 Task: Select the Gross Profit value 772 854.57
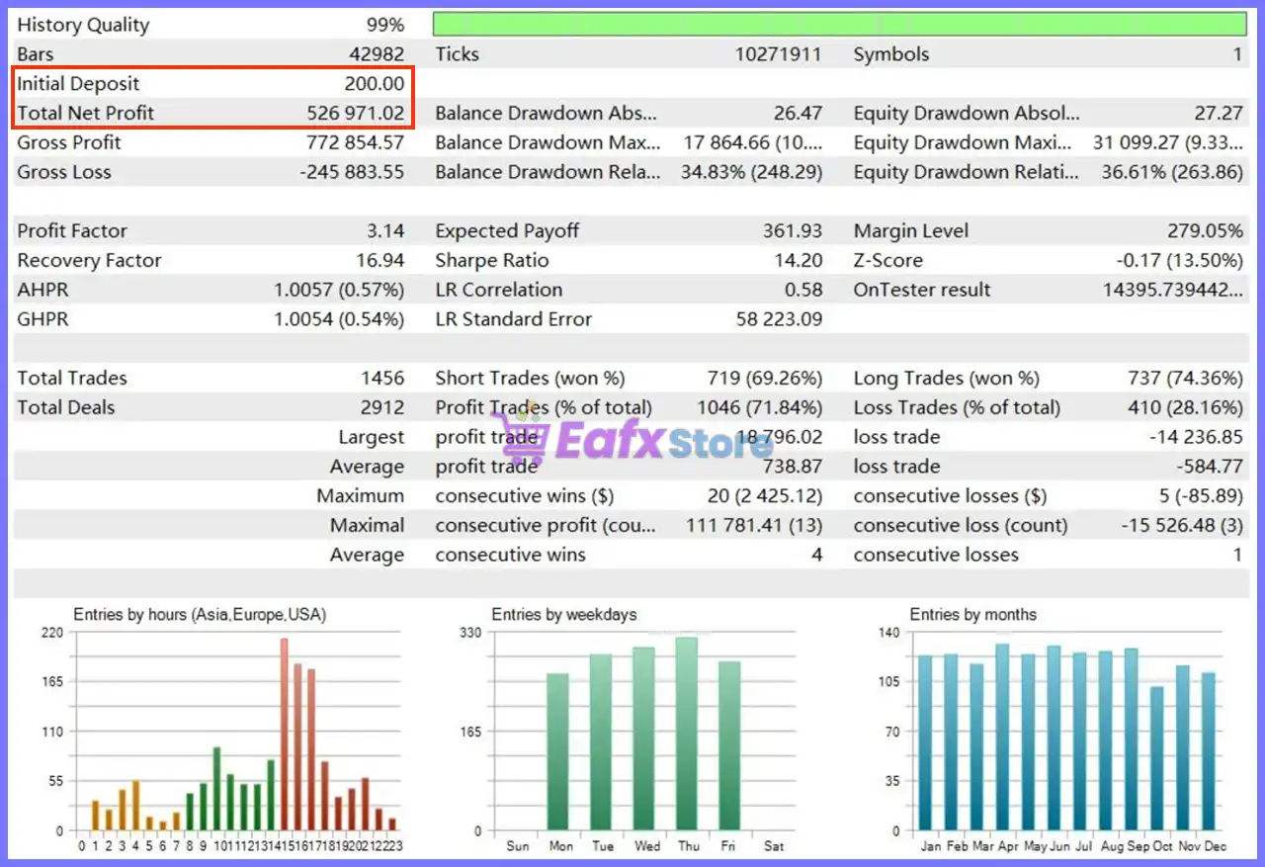[356, 142]
